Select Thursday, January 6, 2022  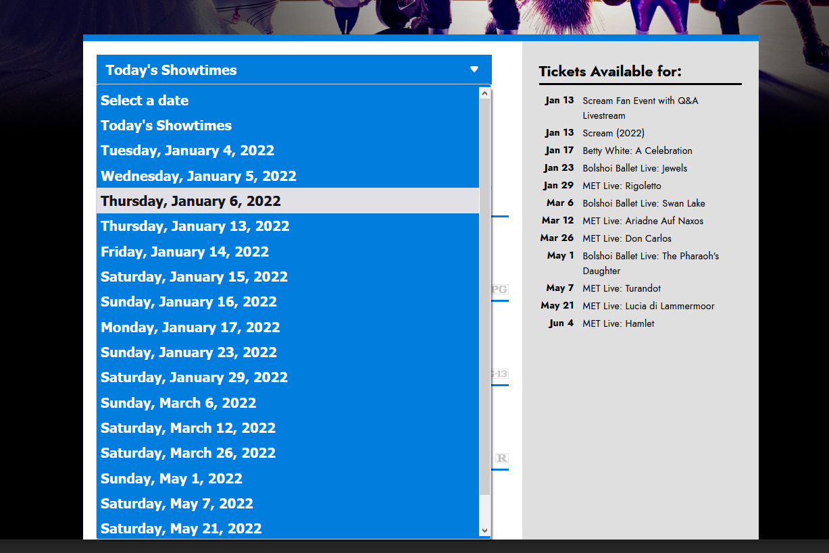(288, 201)
